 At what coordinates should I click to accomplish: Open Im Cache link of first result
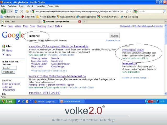53,55
